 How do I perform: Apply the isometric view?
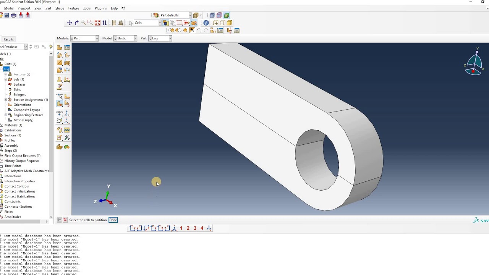click(174, 228)
